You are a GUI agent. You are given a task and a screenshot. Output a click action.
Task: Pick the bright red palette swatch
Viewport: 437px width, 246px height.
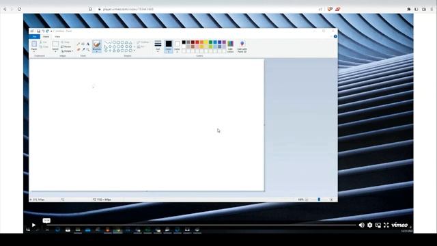pyautogui.click(x=197, y=42)
